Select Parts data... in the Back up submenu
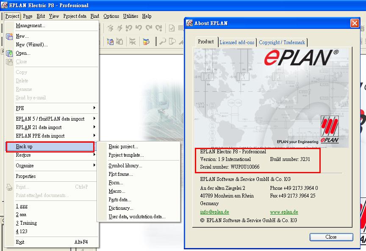The height and width of the screenshot is (251, 366). point(139,200)
